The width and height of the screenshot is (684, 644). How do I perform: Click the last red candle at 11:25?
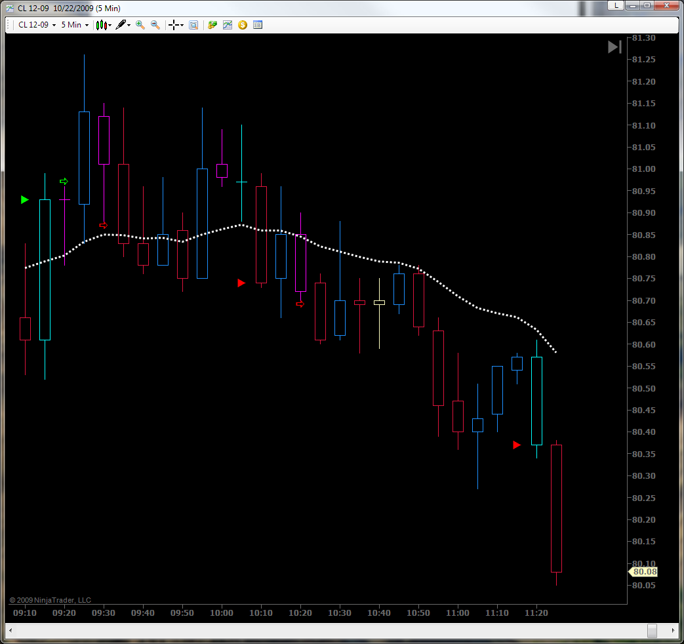(x=557, y=508)
